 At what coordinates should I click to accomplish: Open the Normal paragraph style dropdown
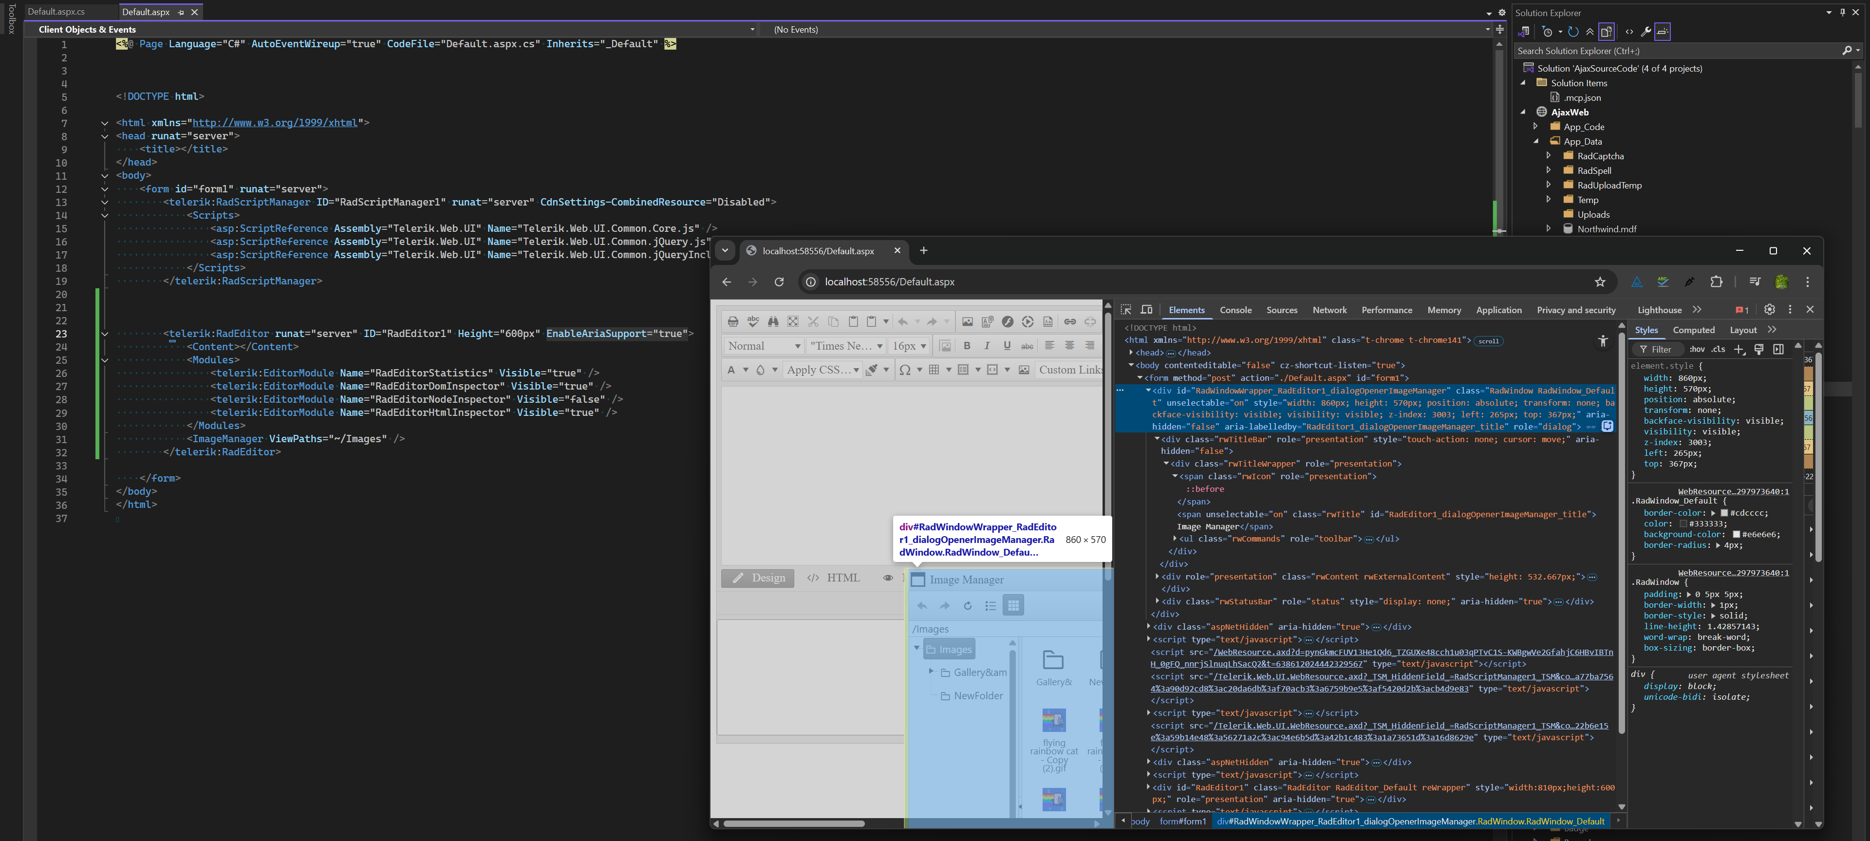[x=764, y=345]
